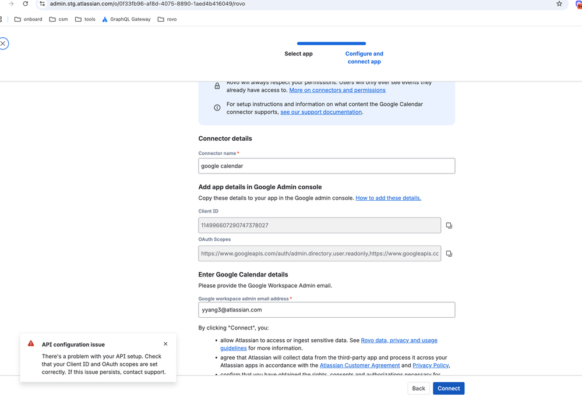The height and width of the screenshot is (401, 582).
Task: Close the connect app wizard
Action: point(3,44)
